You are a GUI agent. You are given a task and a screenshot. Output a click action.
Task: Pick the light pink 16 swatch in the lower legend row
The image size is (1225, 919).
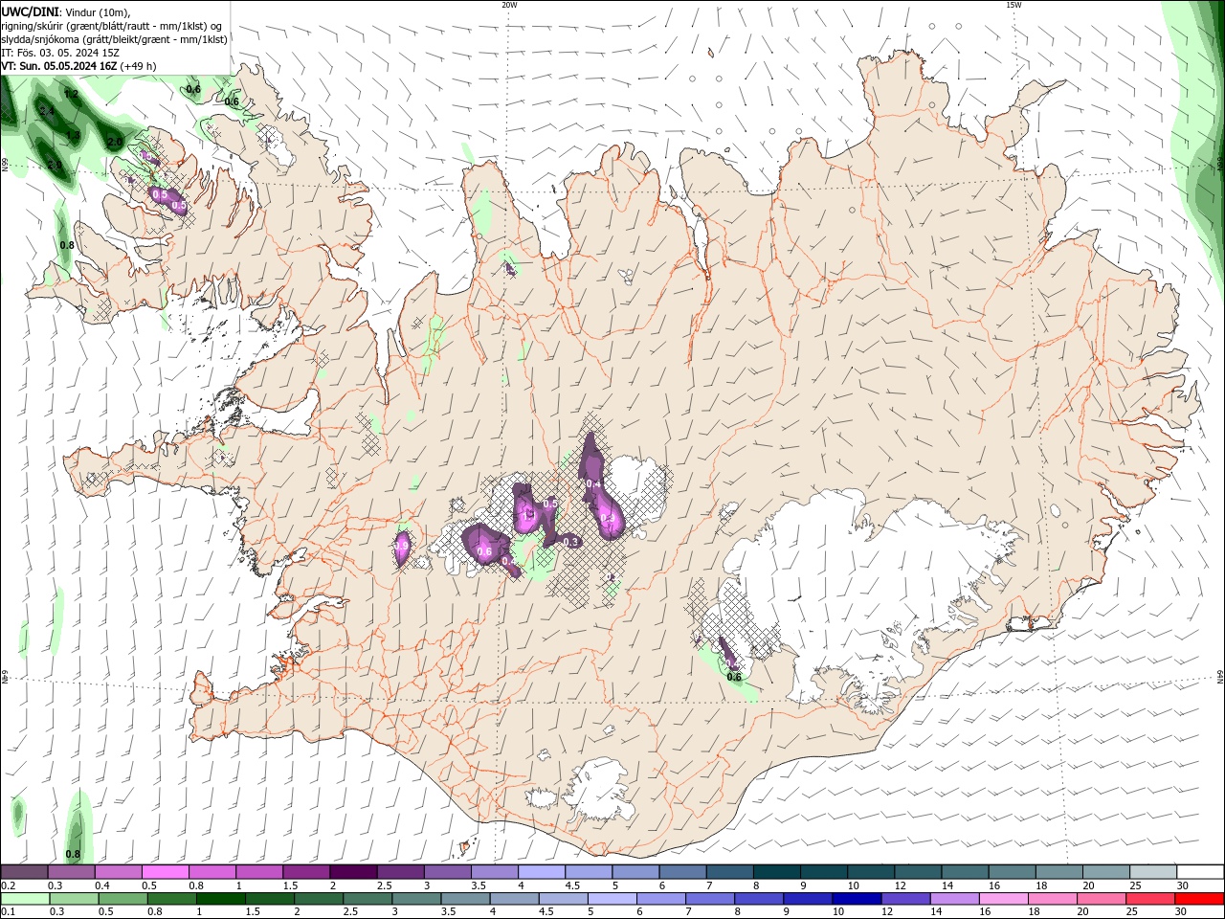(1004, 899)
